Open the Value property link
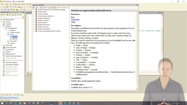Image resolution: width=187 pixels, height=105 pixels. click(x=73, y=22)
